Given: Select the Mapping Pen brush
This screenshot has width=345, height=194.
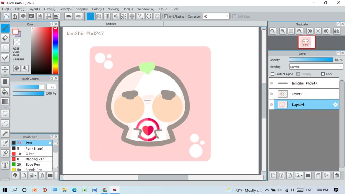Looking at the screenshot, I should pos(32,159).
